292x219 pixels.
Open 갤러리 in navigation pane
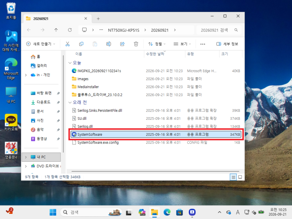(x=39, y=66)
